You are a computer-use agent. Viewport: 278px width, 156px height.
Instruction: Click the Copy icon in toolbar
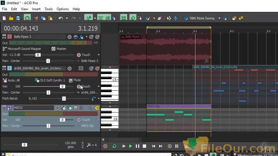coord(43,18)
